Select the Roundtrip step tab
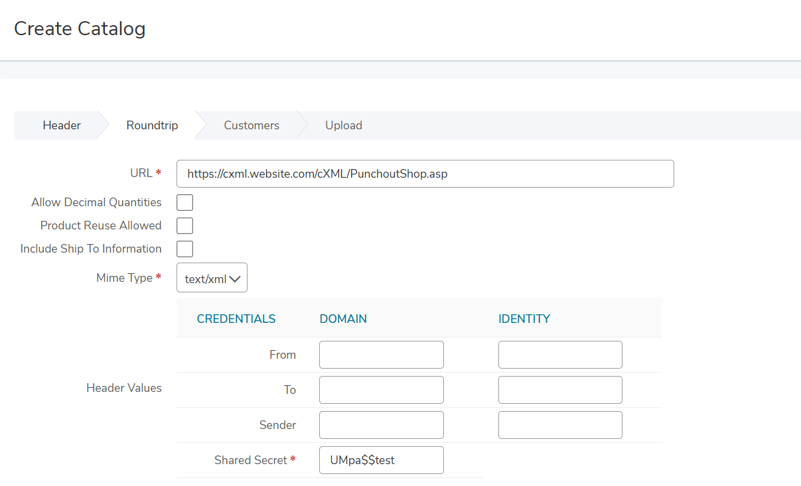This screenshot has height=486, width=801. pos(152,125)
